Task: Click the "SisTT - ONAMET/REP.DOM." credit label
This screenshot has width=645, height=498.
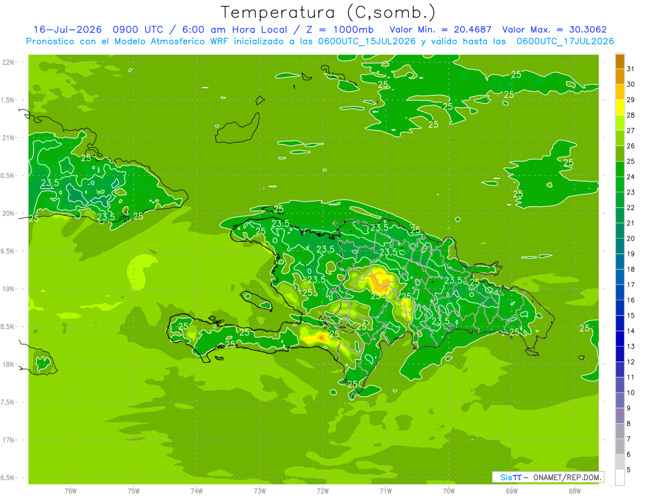Action: pyautogui.click(x=548, y=477)
